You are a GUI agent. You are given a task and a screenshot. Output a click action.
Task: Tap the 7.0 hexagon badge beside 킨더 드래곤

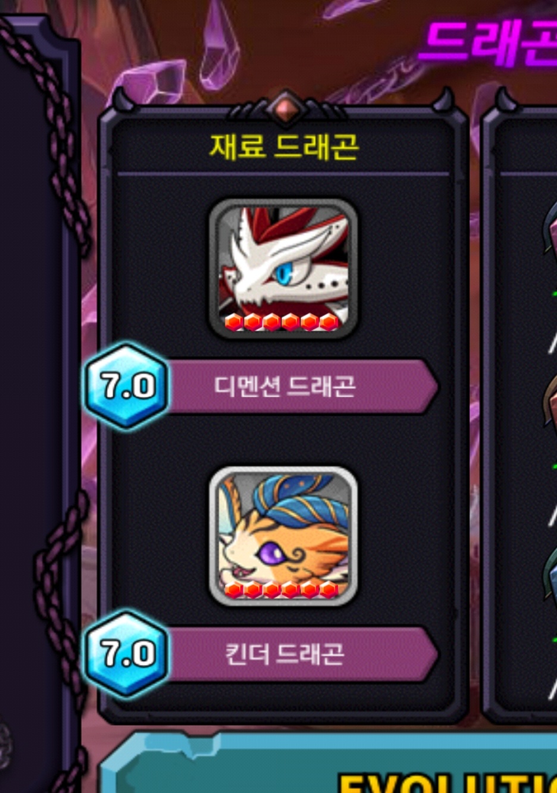(127, 653)
